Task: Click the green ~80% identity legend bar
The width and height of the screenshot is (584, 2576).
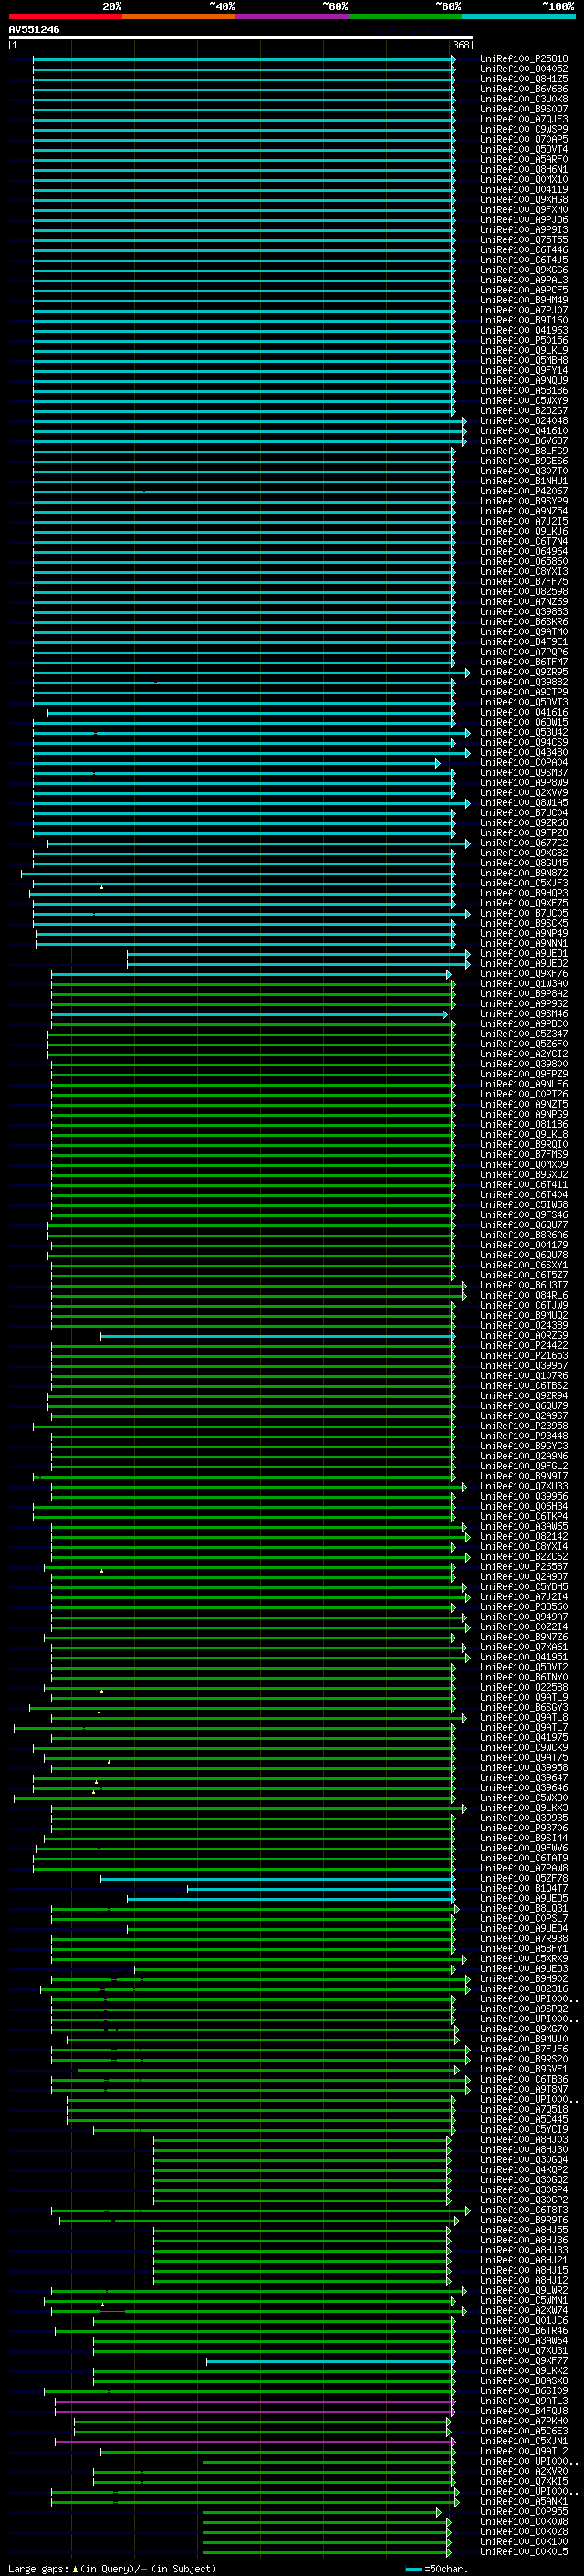Action: point(405,17)
